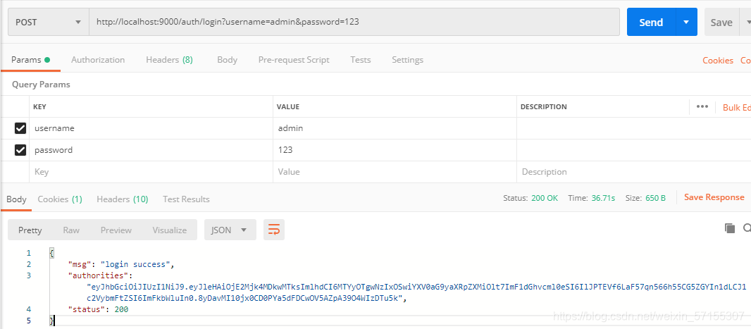Open the Params tab
Viewport: 751px width, 329px height.
click(x=31, y=60)
